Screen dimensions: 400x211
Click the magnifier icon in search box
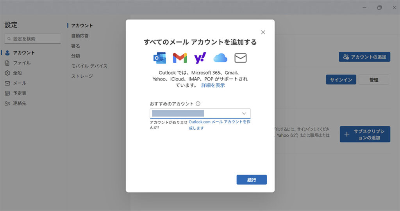click(9, 39)
